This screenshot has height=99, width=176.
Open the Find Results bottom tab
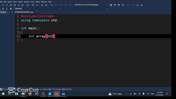55,89
